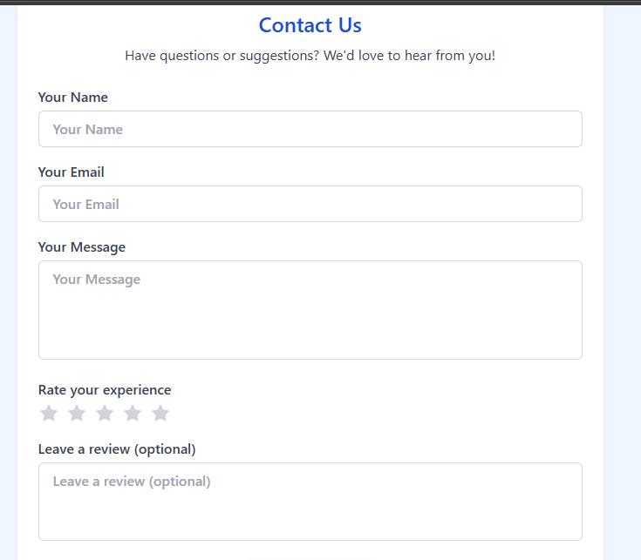This screenshot has height=560, width=641.
Task: Click the "Your Message" field label
Action: (x=82, y=247)
